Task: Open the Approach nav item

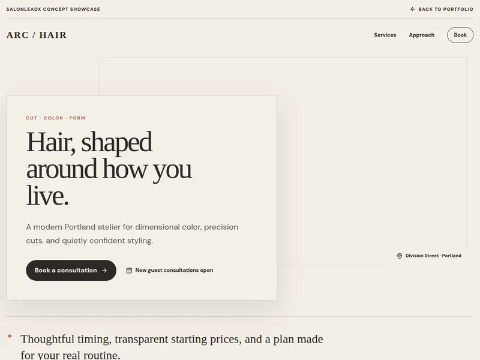Action: [x=422, y=35]
